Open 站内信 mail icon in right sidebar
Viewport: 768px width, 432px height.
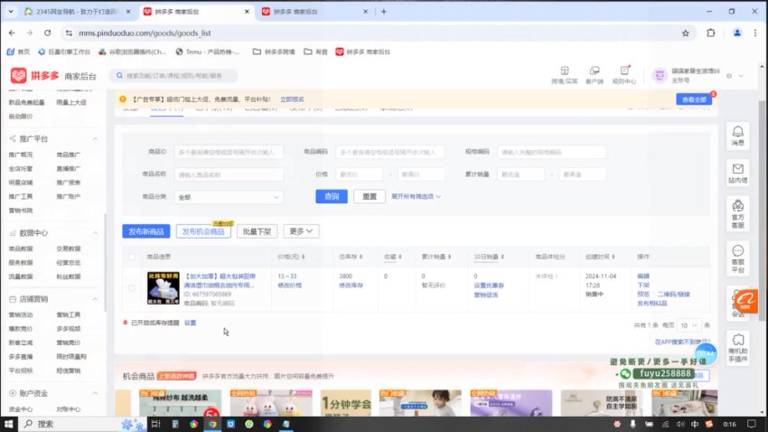coord(738,172)
